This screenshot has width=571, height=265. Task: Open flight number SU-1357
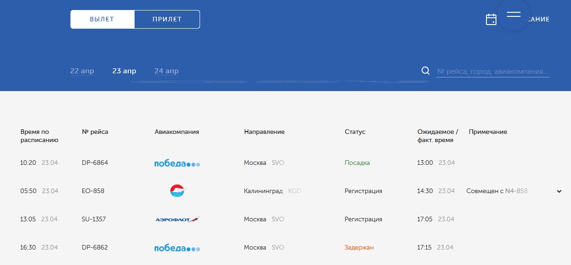94,219
